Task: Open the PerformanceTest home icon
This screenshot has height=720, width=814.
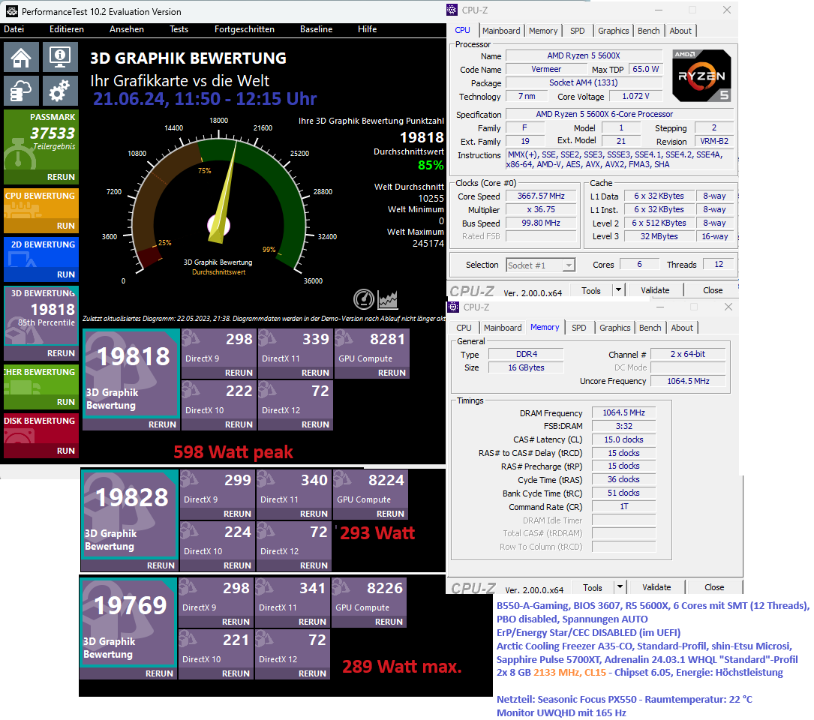Action: click(21, 57)
